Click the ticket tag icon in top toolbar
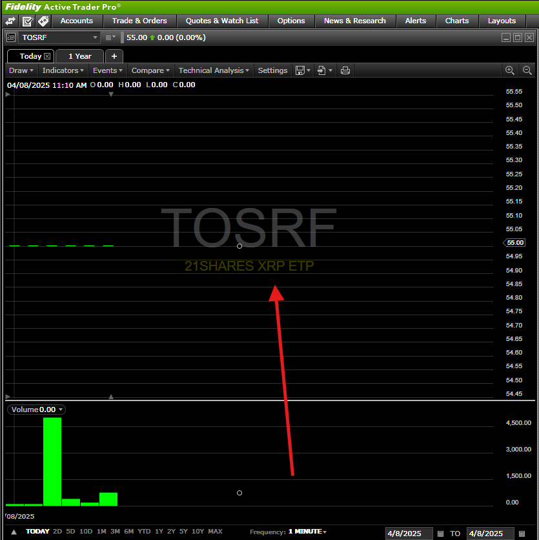Image resolution: width=539 pixels, height=540 pixels. [x=43, y=21]
